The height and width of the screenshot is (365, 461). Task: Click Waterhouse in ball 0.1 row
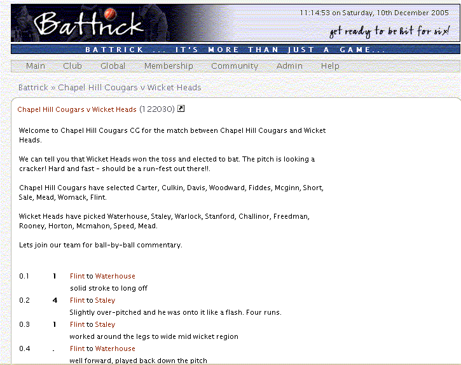coord(115,276)
